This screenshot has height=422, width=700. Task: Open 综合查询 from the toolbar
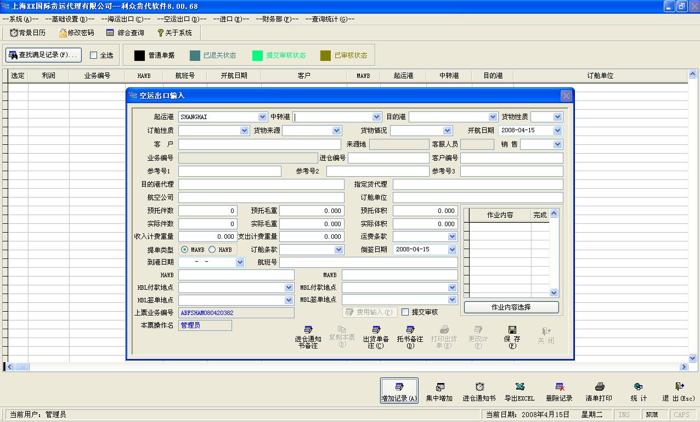pos(125,33)
